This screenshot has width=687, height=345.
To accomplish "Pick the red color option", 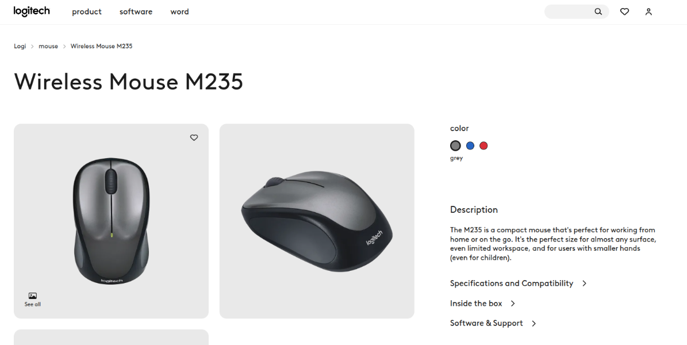I will [483, 145].
